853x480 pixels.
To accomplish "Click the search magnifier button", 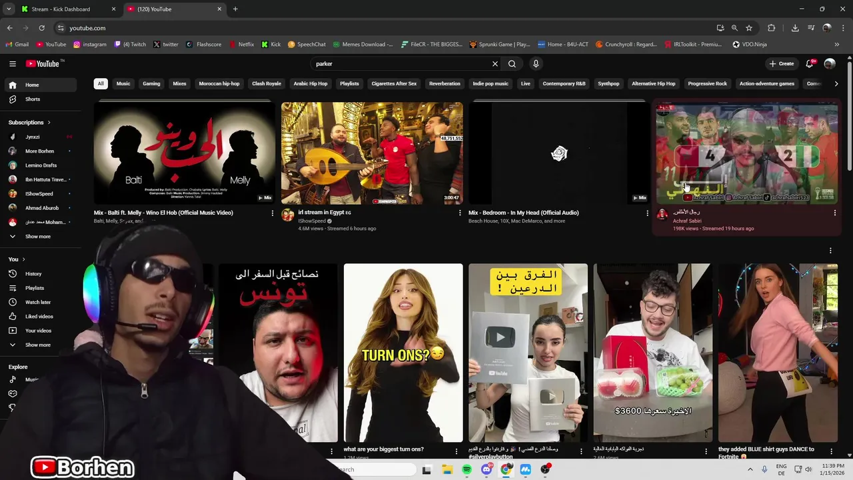I will click(512, 64).
